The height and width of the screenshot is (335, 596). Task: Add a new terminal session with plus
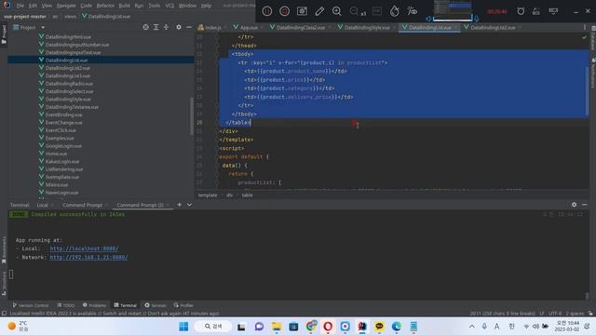(x=179, y=205)
